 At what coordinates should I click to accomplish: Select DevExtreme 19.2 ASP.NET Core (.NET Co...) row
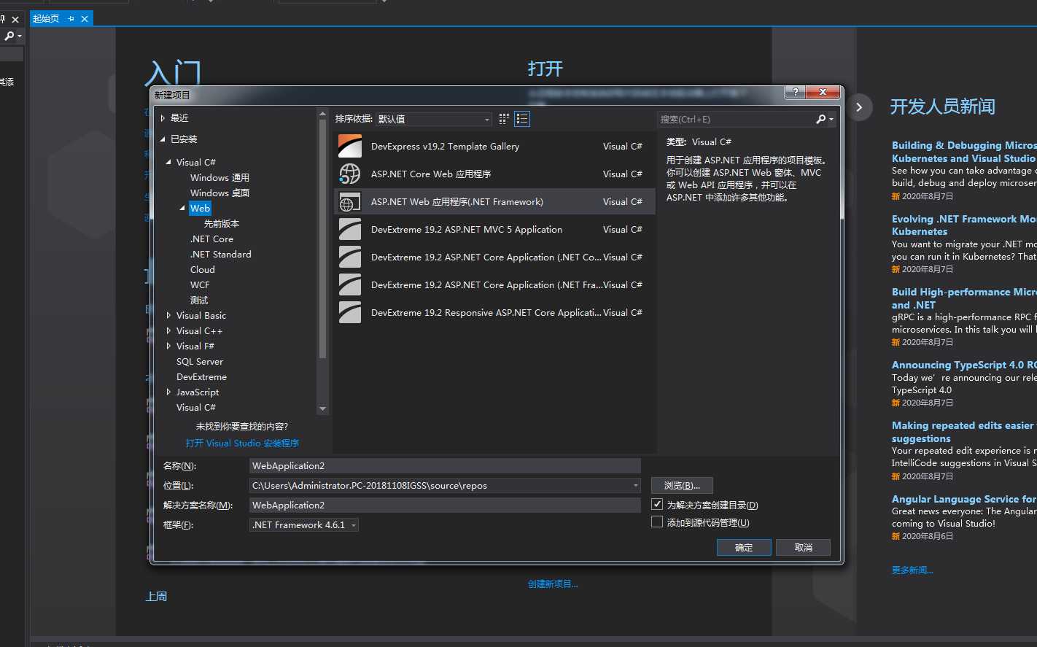click(494, 257)
